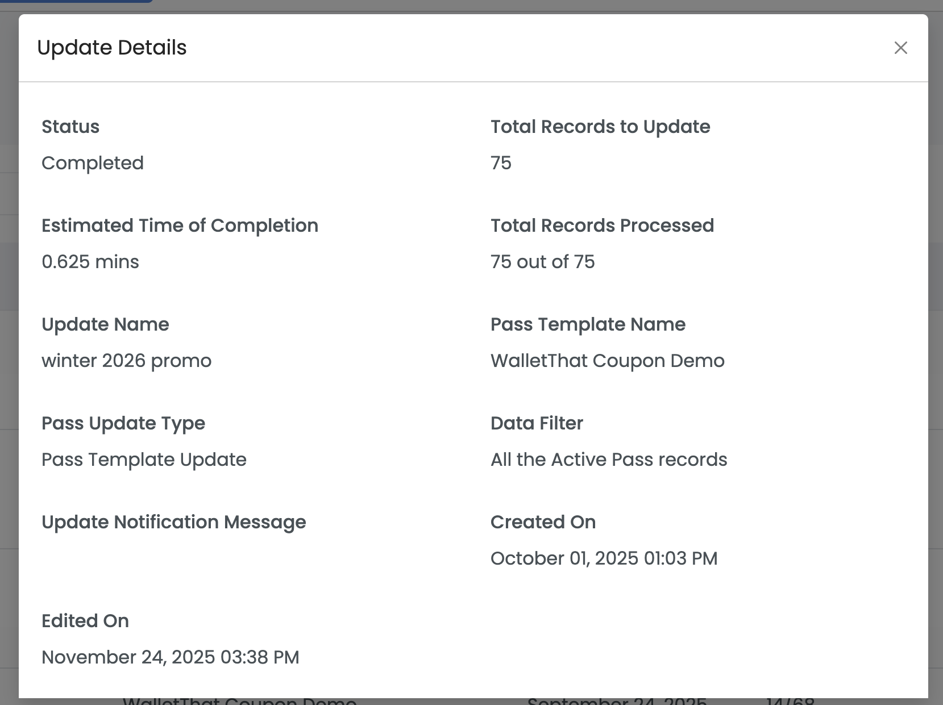Click the Estimated Time of Completion label
Image resolution: width=943 pixels, height=705 pixels.
coord(180,226)
